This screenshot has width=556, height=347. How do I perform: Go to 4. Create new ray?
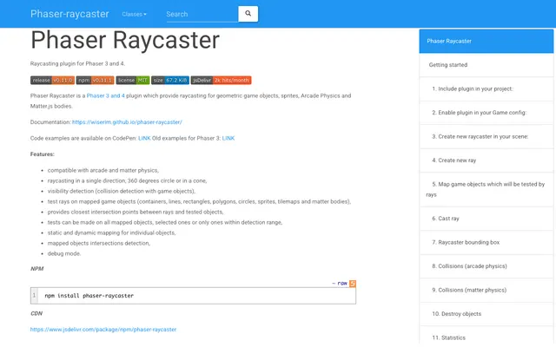[486, 160]
